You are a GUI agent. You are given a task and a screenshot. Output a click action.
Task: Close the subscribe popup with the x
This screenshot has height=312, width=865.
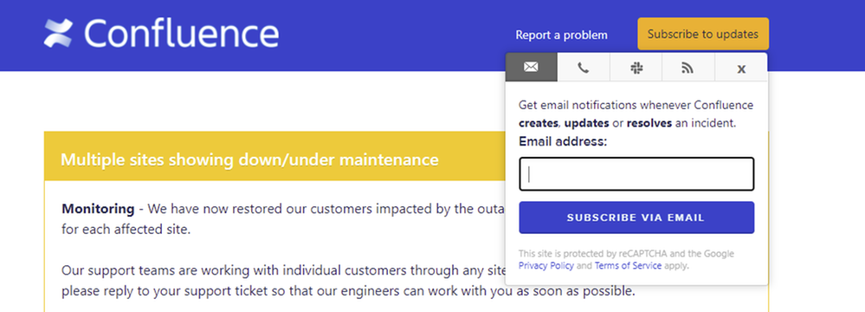[x=741, y=68]
